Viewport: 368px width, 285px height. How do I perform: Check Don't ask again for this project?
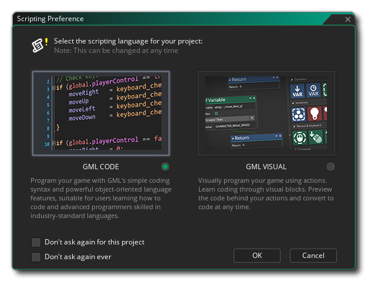(36, 242)
